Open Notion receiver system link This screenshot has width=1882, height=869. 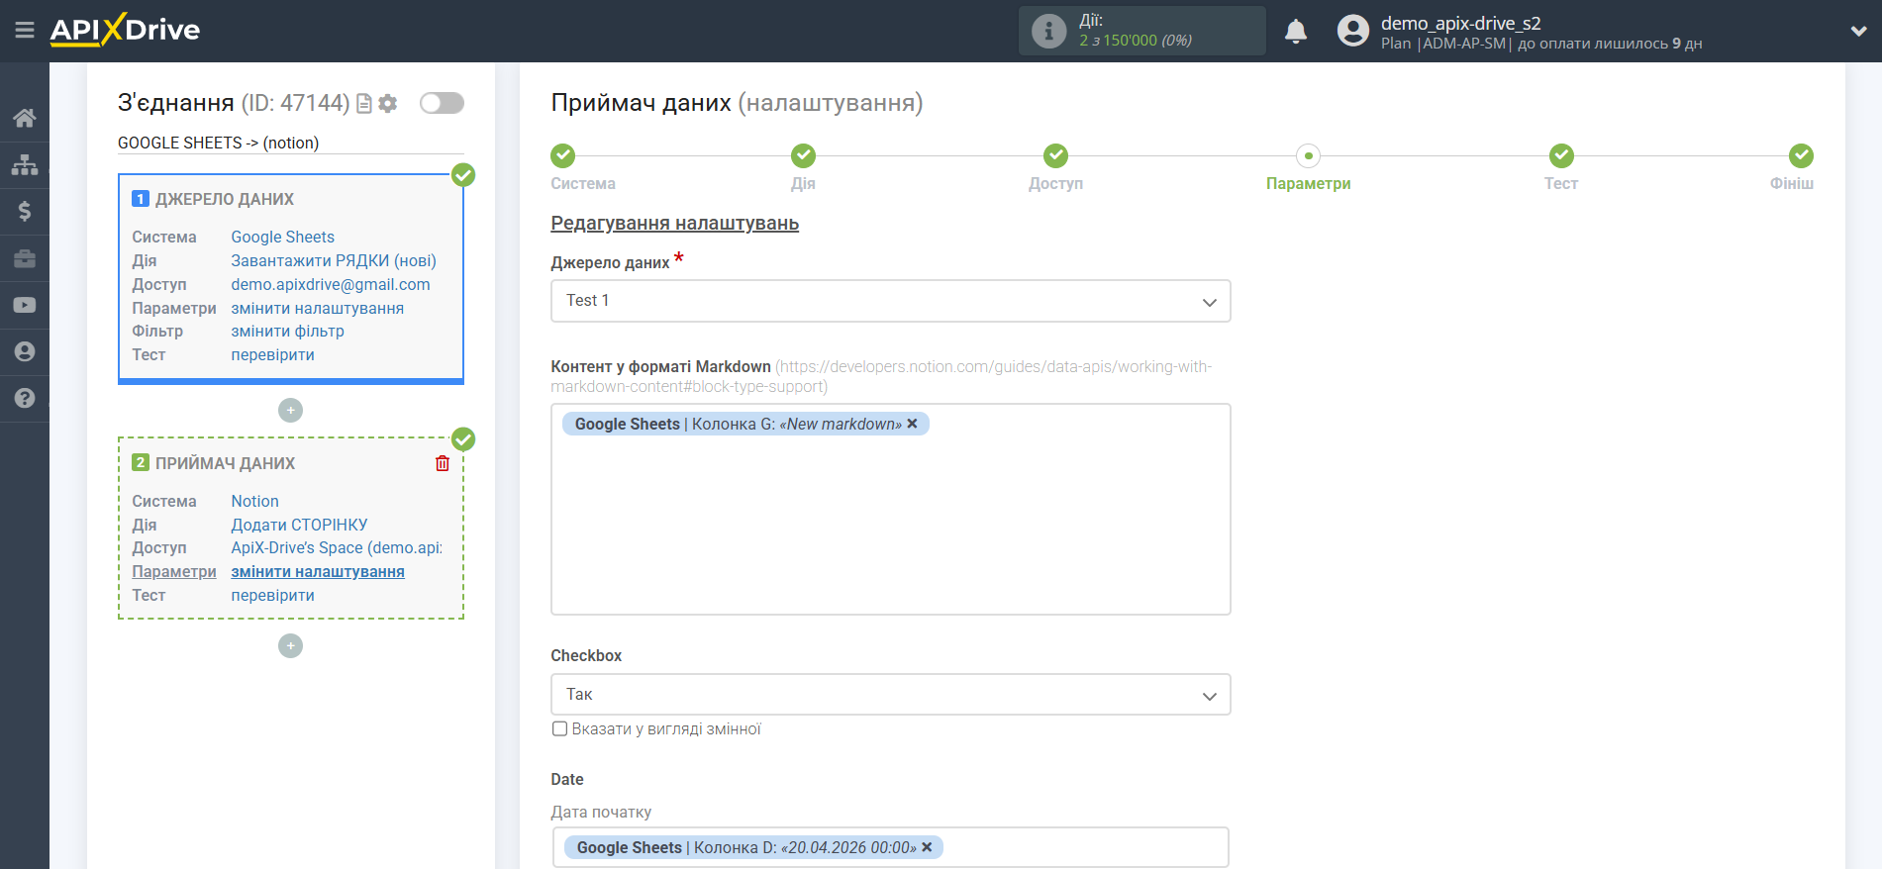click(254, 501)
